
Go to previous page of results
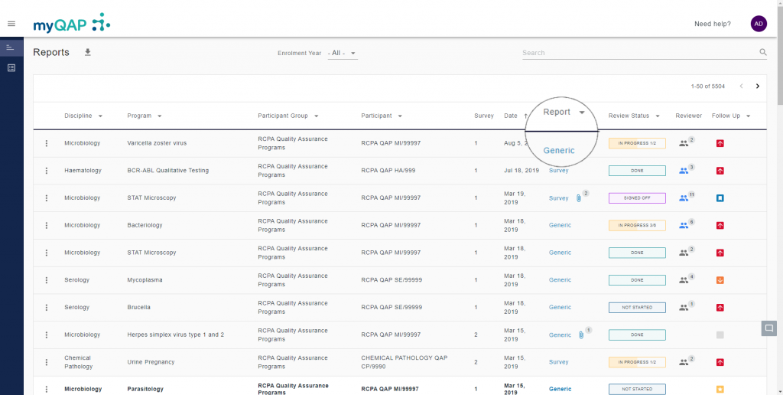741,86
